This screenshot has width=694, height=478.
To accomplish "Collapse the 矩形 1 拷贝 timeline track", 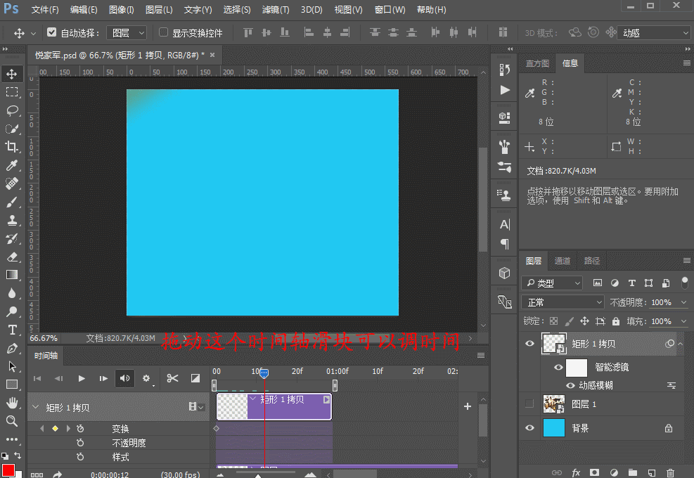I will click(x=35, y=407).
